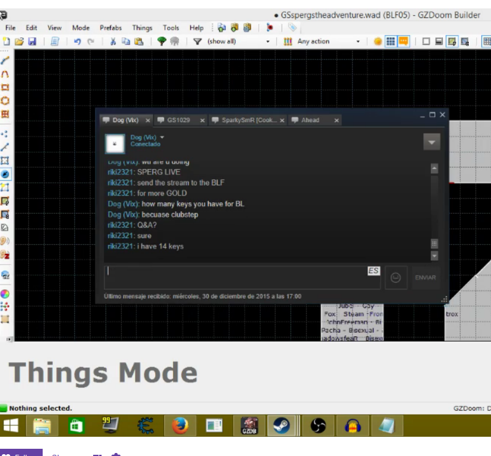Click the green tree prefab icon

pyautogui.click(x=162, y=42)
